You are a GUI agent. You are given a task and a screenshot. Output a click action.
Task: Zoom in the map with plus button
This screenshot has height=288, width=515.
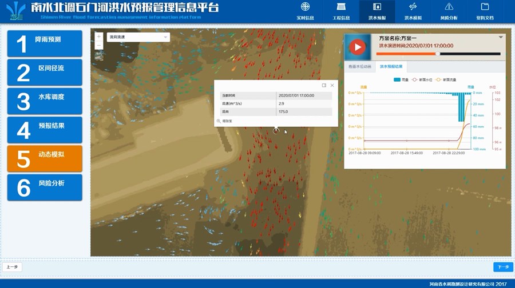[x=99, y=36]
